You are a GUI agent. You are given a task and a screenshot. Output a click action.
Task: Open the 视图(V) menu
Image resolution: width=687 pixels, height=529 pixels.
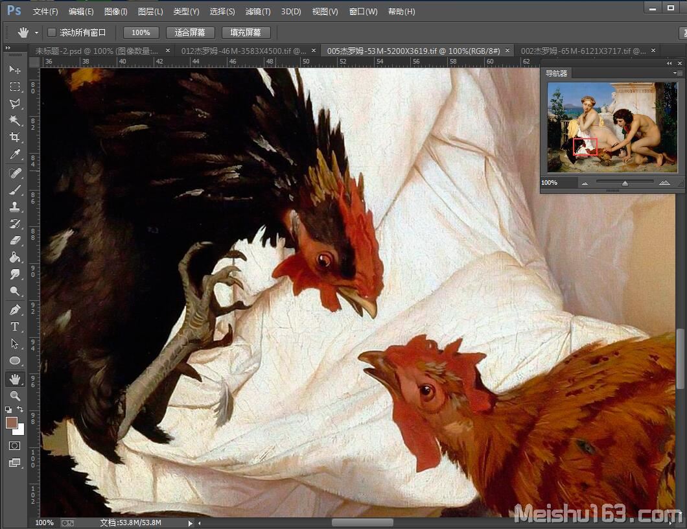(325, 12)
